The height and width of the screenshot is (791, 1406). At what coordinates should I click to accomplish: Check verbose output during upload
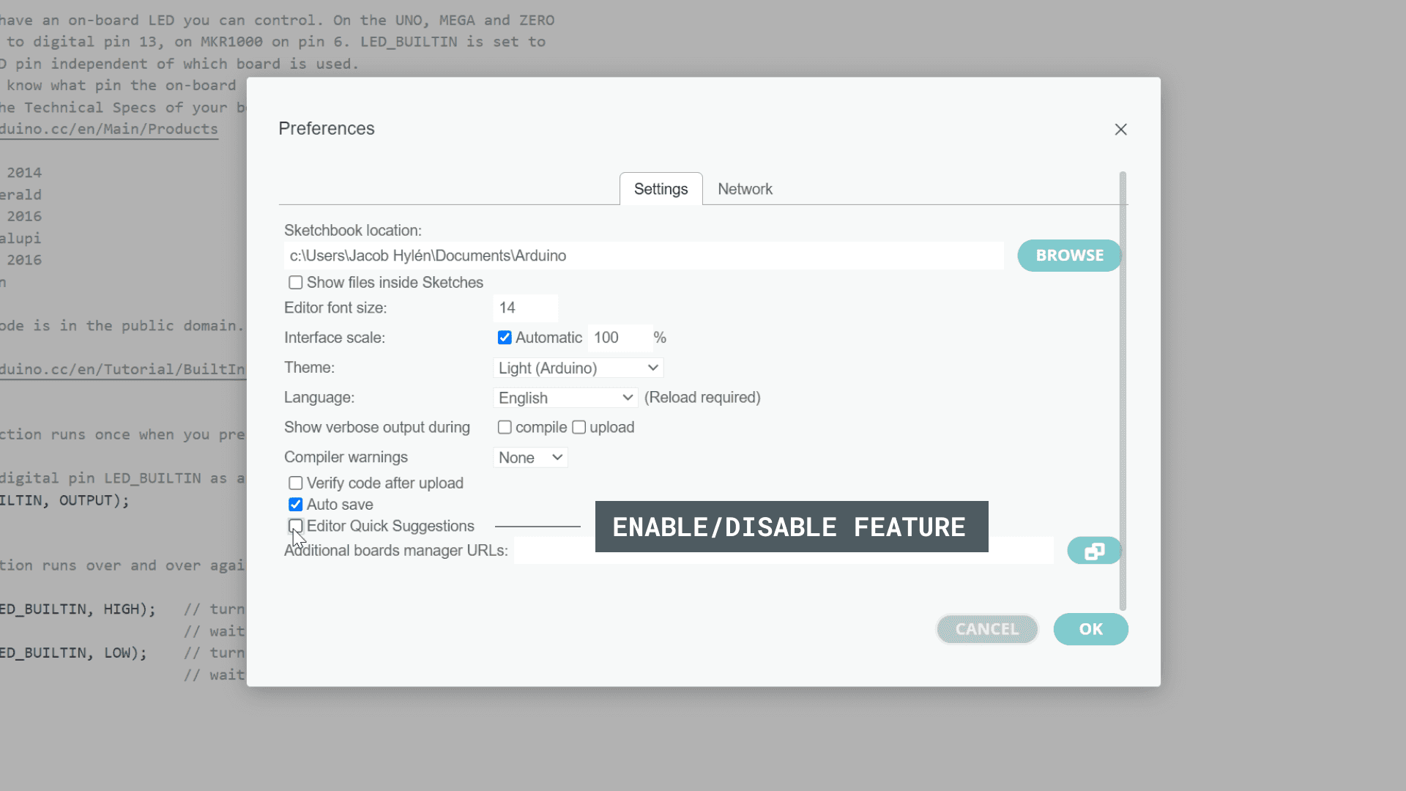click(579, 428)
